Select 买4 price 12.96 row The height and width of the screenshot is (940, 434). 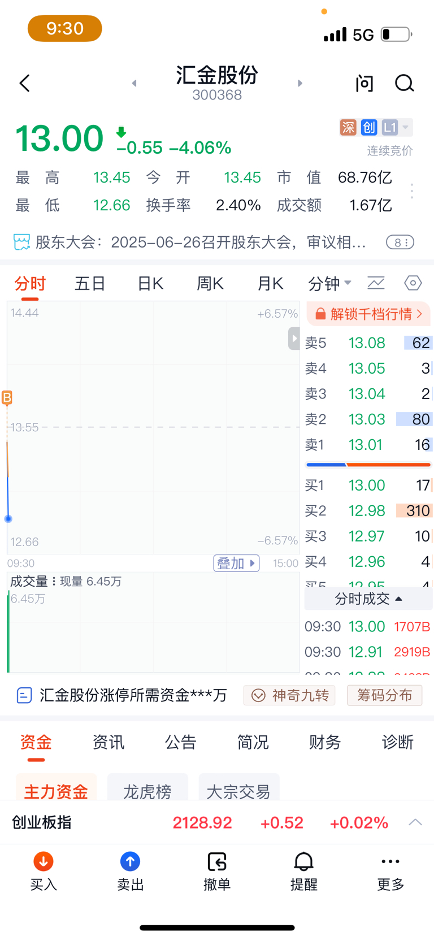(x=368, y=562)
